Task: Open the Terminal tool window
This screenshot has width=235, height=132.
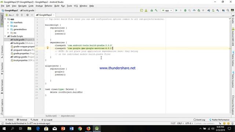Action: click(22, 120)
